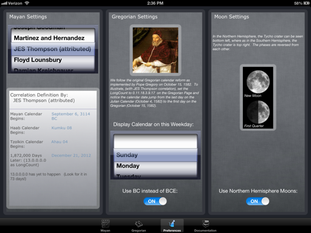Click the Moon Settings heading
This screenshot has height=233, width=311.
click(231, 17)
